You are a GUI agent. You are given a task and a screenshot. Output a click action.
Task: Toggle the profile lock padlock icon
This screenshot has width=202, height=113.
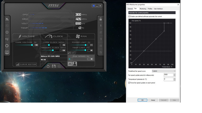[x=101, y=19]
